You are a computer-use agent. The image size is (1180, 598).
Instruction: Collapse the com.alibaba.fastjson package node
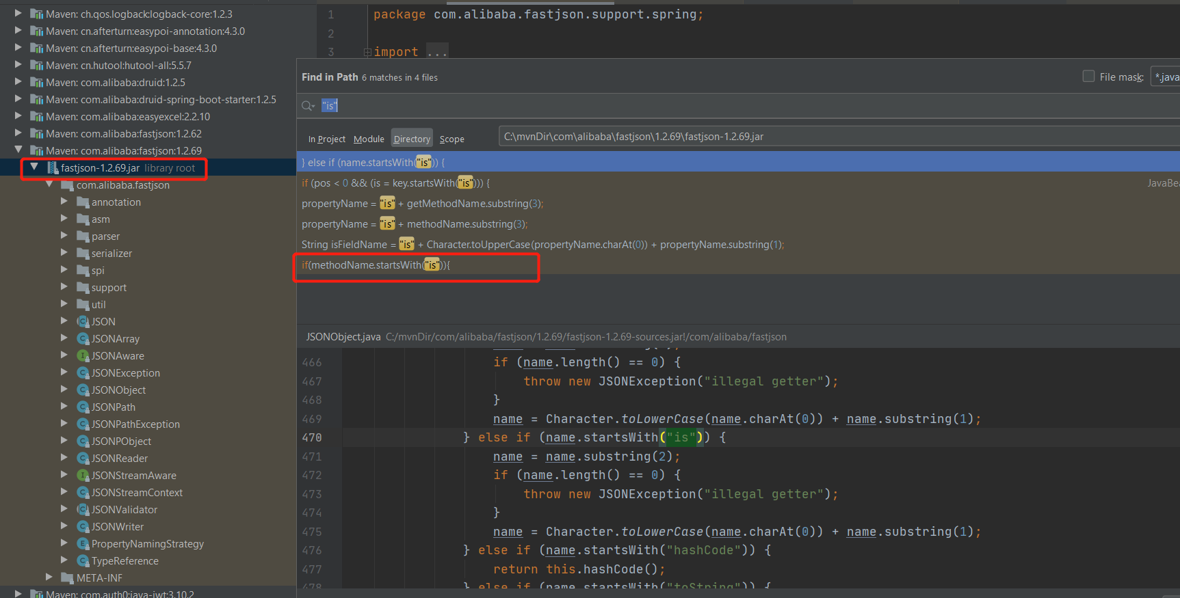(49, 185)
